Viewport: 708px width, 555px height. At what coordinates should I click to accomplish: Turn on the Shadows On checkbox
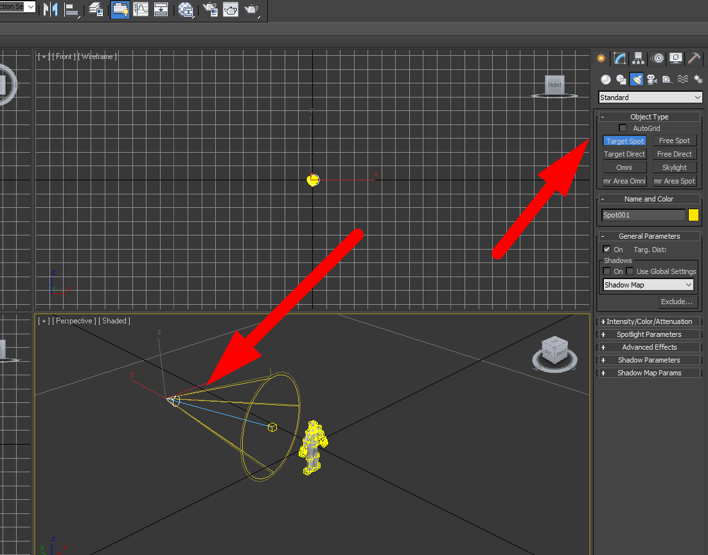[607, 271]
